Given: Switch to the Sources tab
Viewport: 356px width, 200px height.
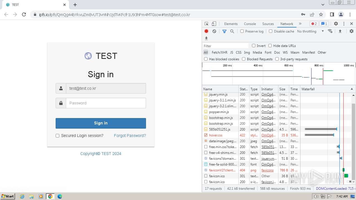Looking at the screenshot, I should [268, 24].
